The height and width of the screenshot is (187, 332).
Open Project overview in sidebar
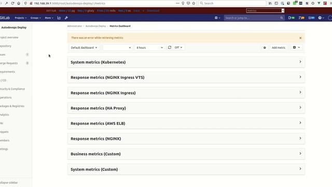click(x=9, y=37)
